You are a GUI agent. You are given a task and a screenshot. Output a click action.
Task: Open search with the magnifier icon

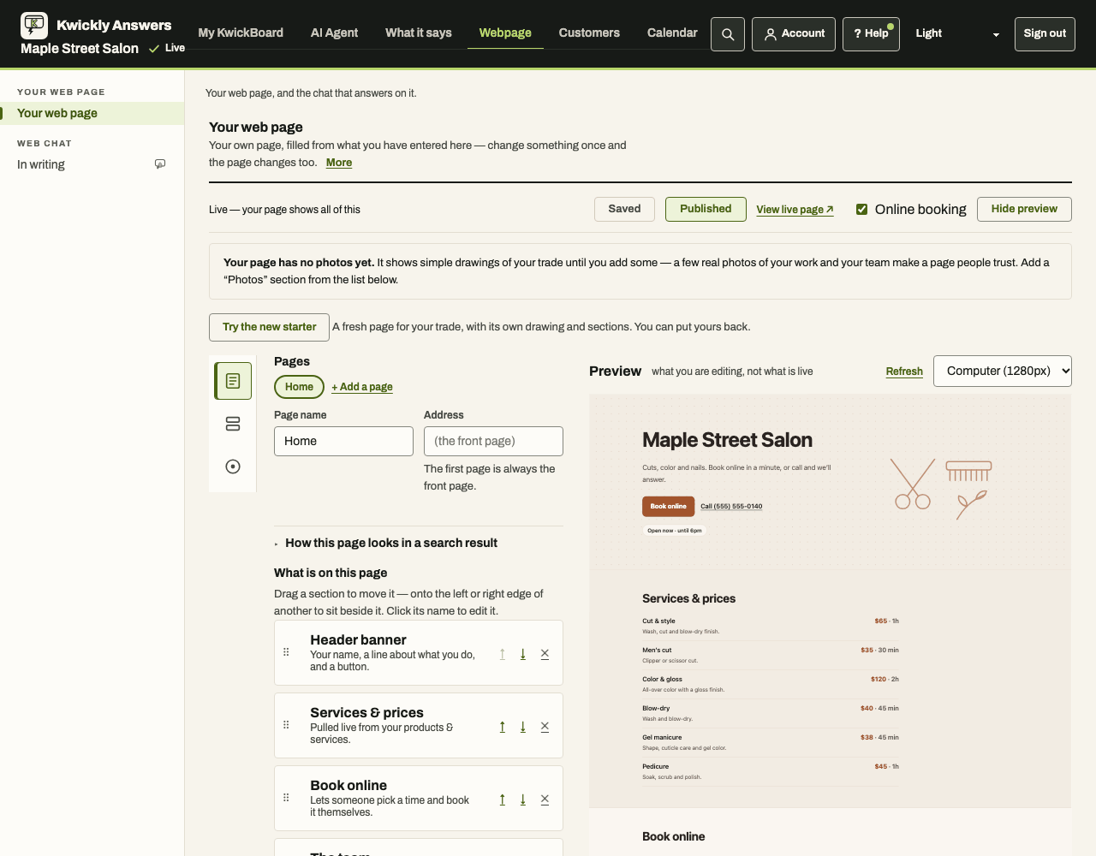coord(728,34)
